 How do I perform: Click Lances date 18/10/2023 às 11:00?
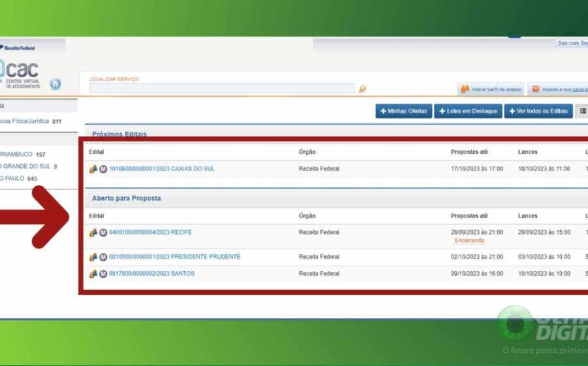tap(544, 169)
